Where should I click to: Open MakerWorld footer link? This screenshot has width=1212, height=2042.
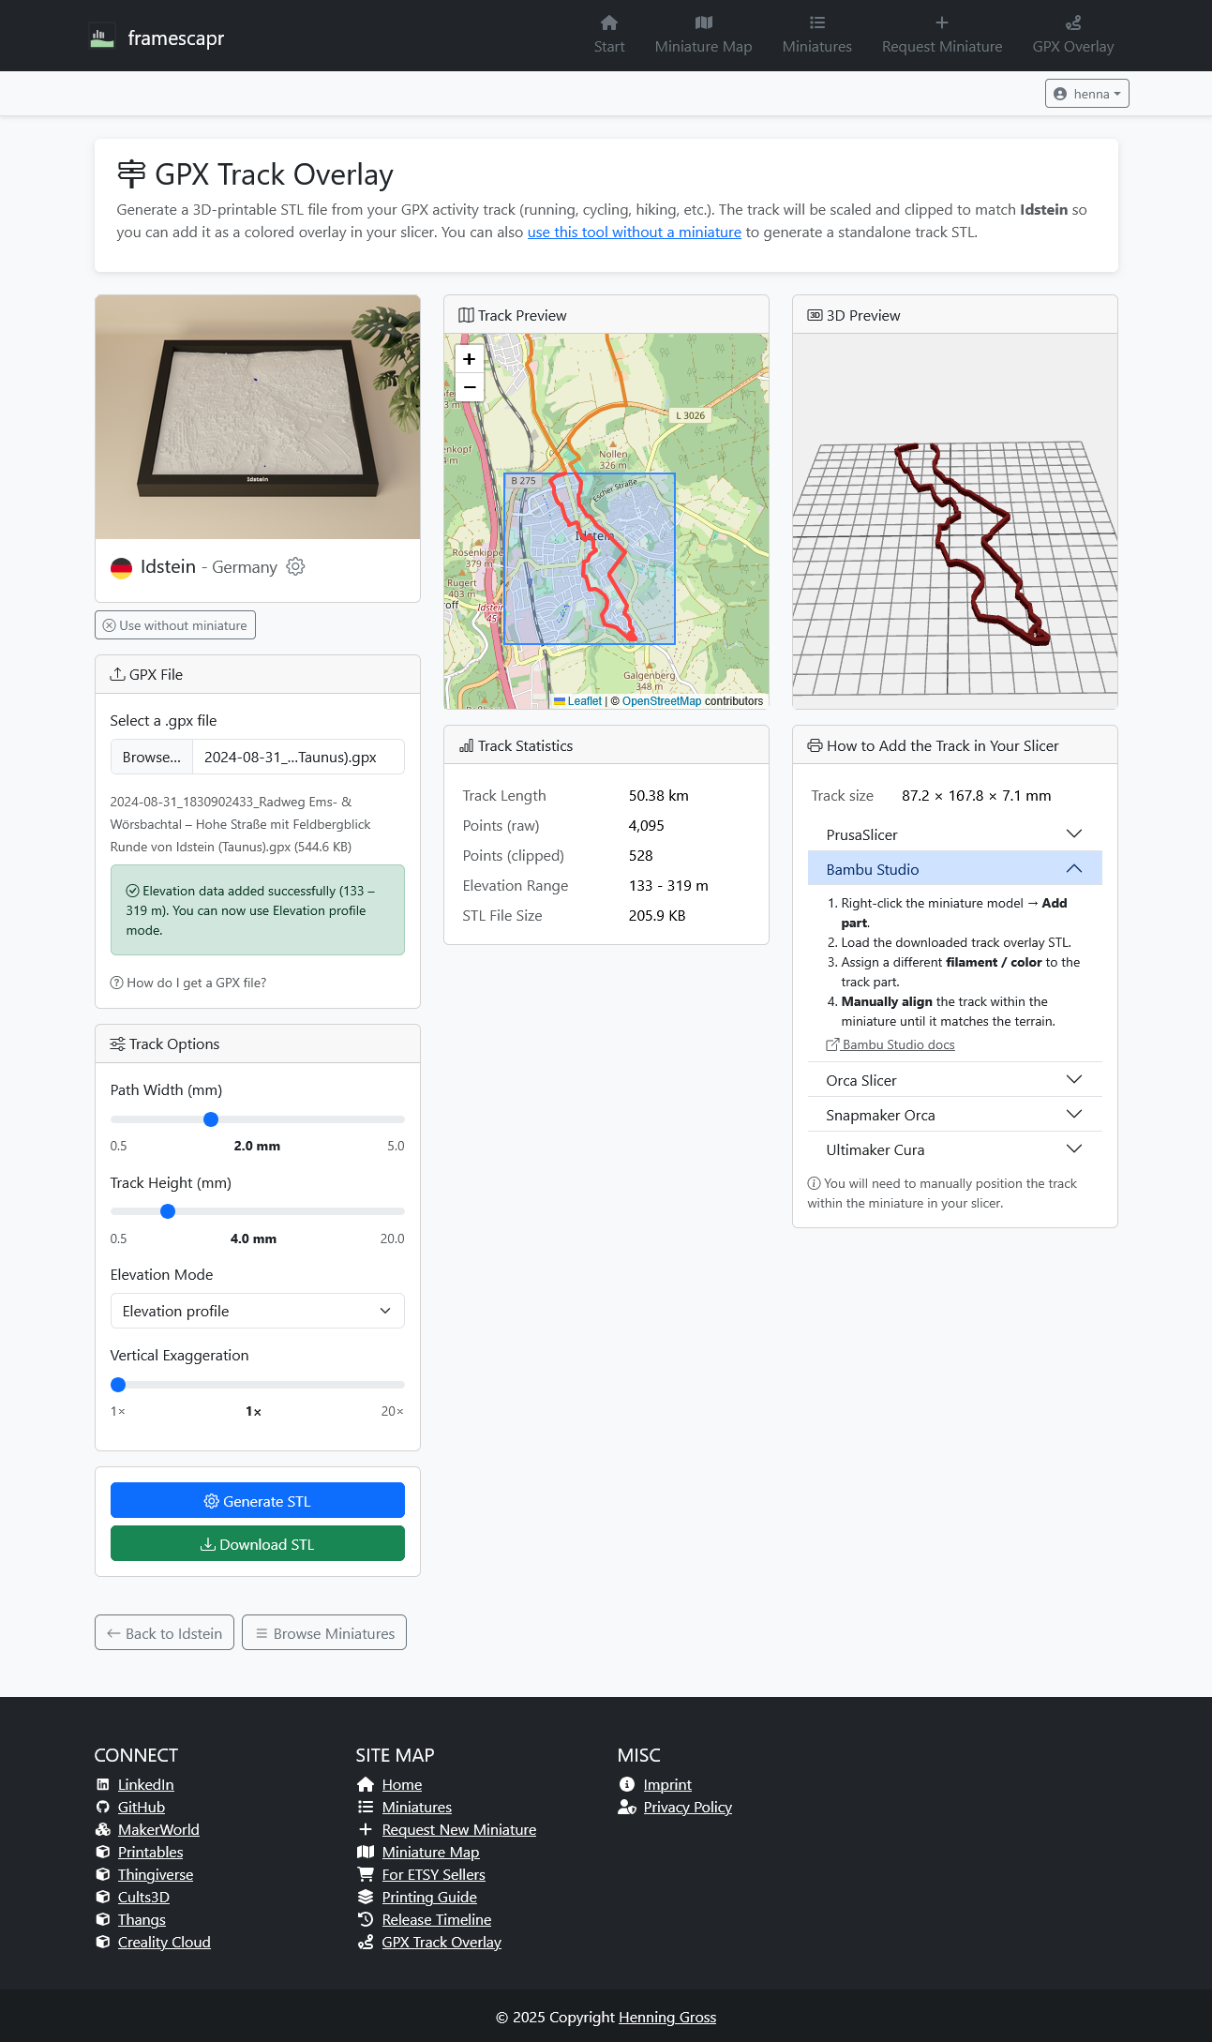pyautogui.click(x=158, y=1829)
